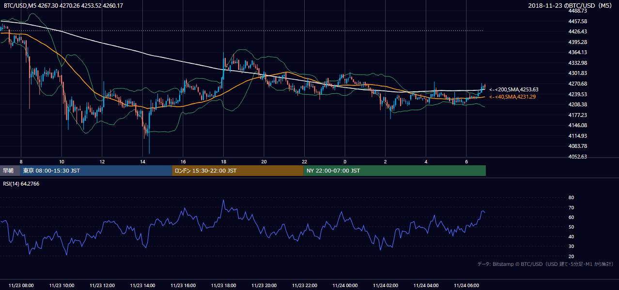The image size is (619, 290).
Task: Click the 11/23 12:00 time axis label
Action: [102, 285]
